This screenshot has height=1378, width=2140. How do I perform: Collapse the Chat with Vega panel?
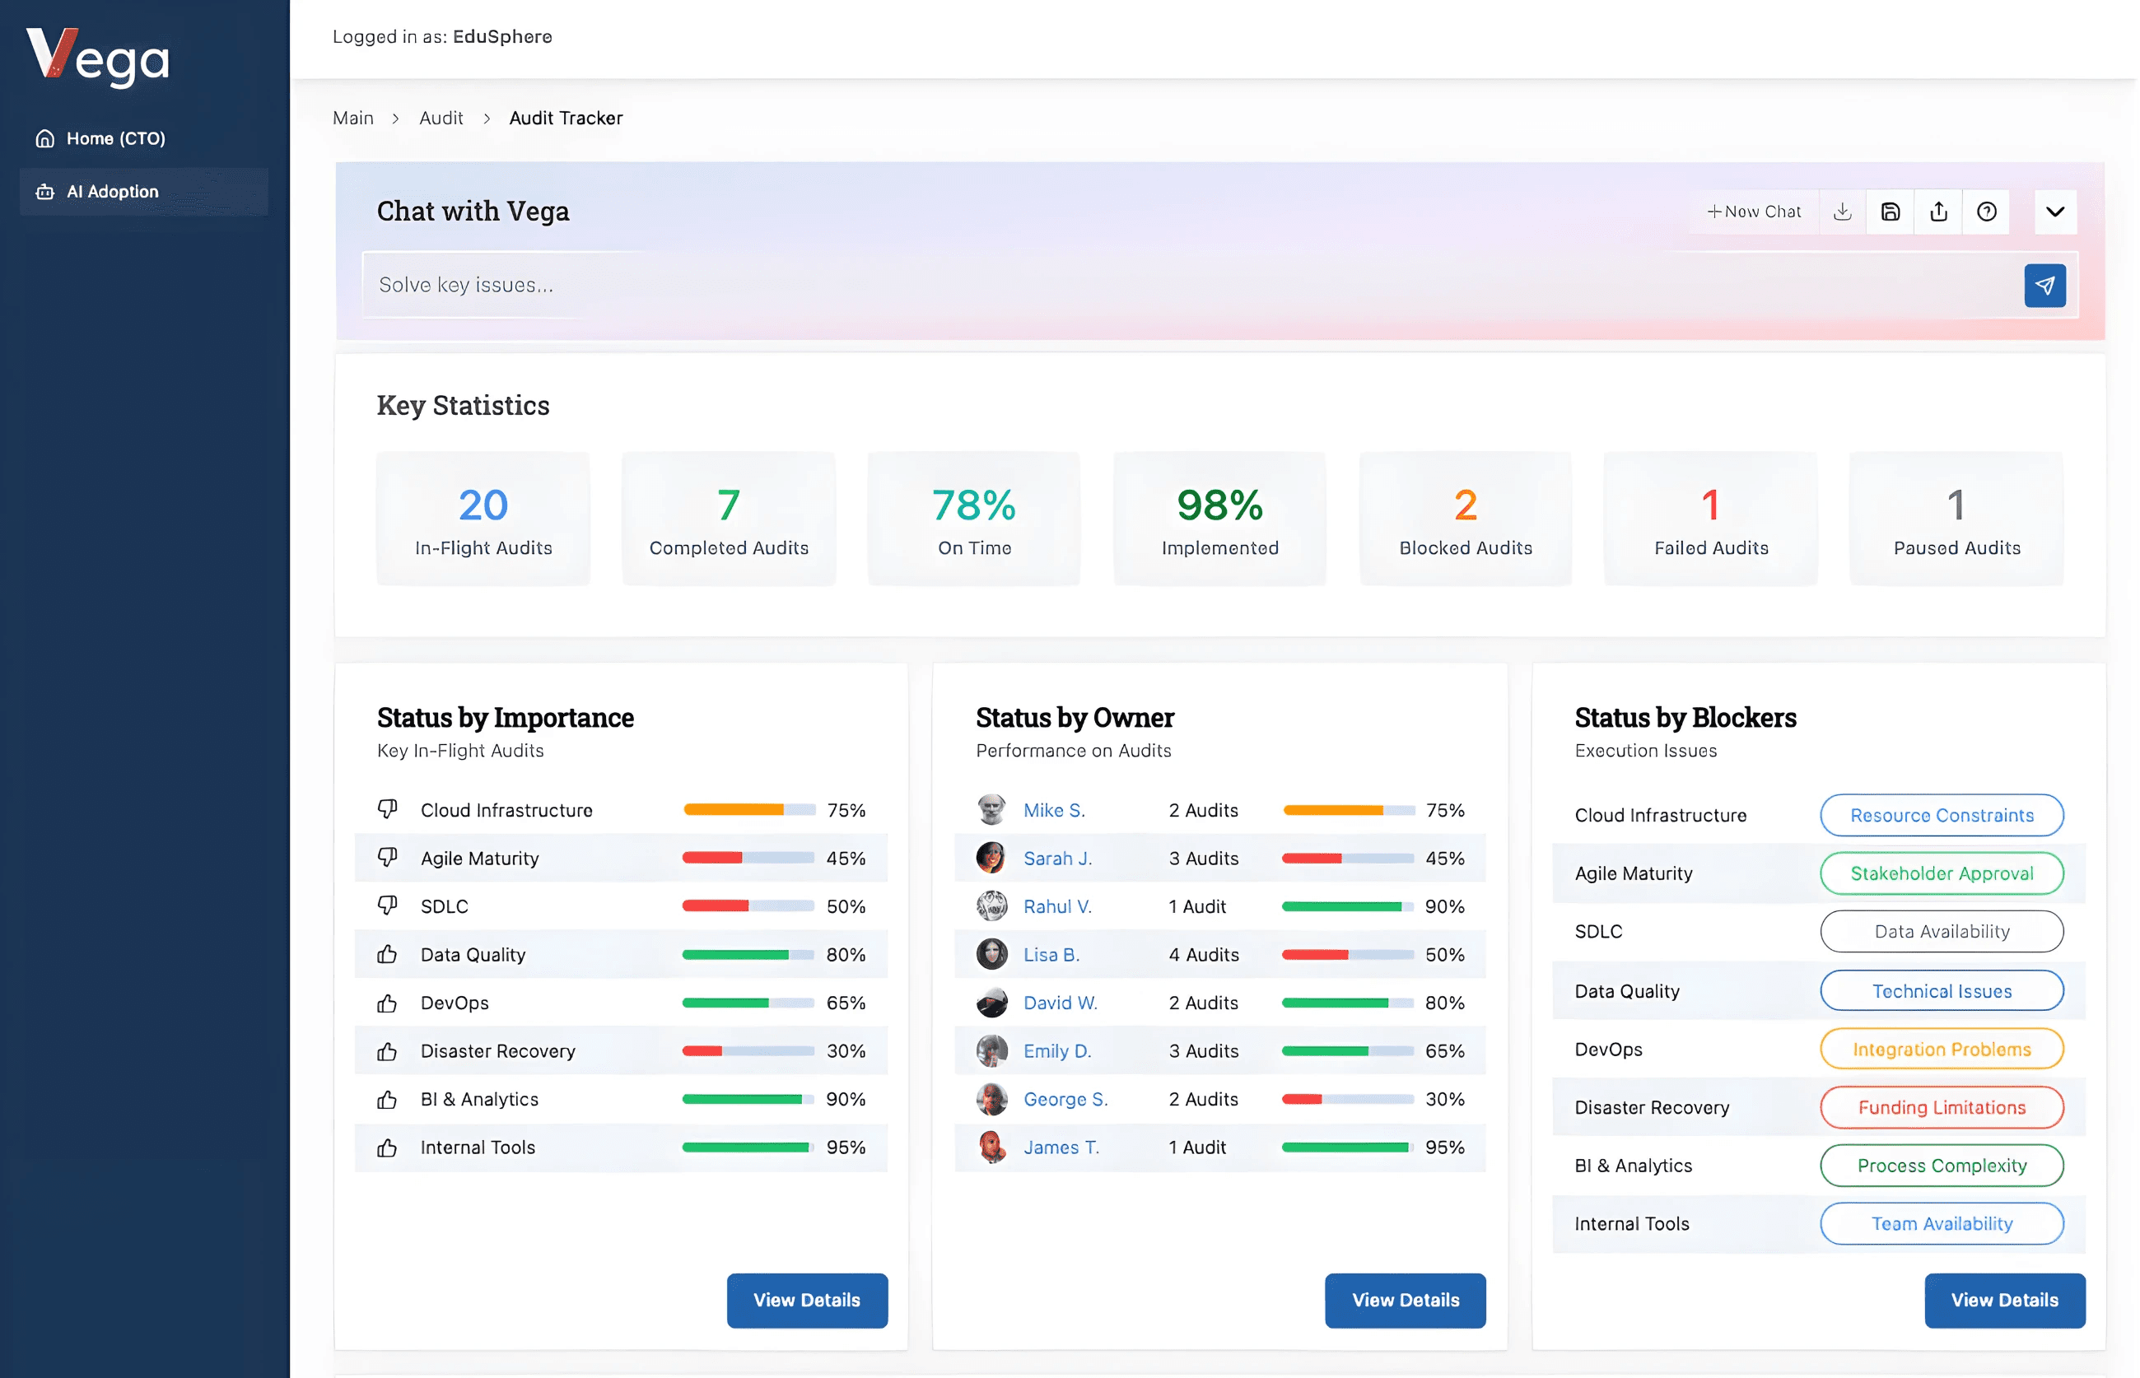2055,212
